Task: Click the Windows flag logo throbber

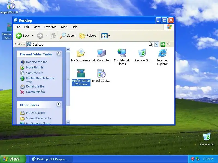Action: tap(169, 27)
